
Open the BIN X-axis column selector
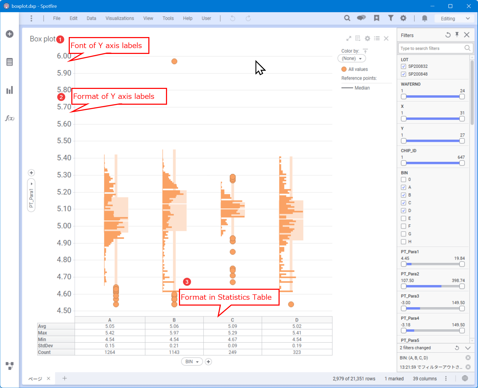(192, 362)
